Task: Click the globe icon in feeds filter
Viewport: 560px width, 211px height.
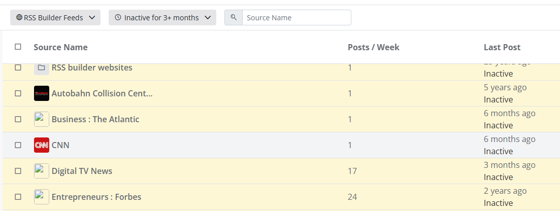Action: [x=19, y=17]
